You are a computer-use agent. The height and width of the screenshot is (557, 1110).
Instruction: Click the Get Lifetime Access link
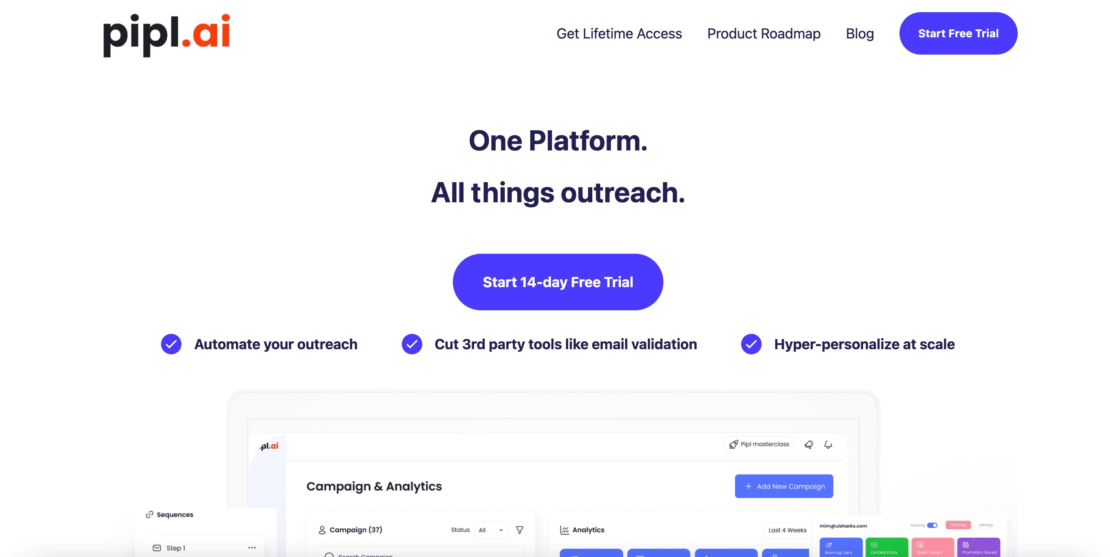click(x=619, y=33)
